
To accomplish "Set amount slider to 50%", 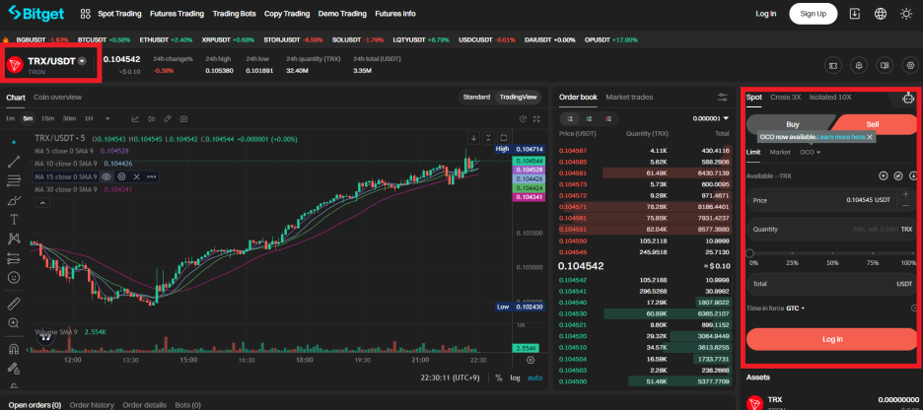I will pos(832,253).
